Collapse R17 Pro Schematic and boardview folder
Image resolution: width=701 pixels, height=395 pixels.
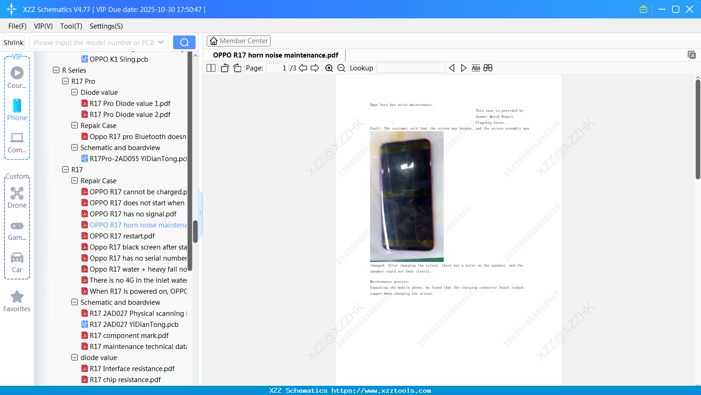(x=75, y=148)
